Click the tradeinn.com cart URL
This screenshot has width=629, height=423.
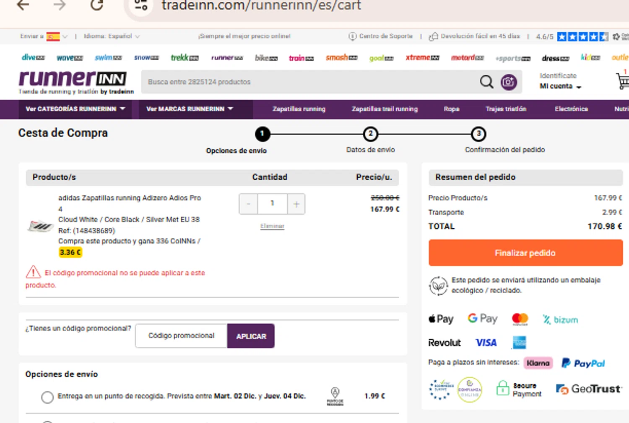click(261, 5)
